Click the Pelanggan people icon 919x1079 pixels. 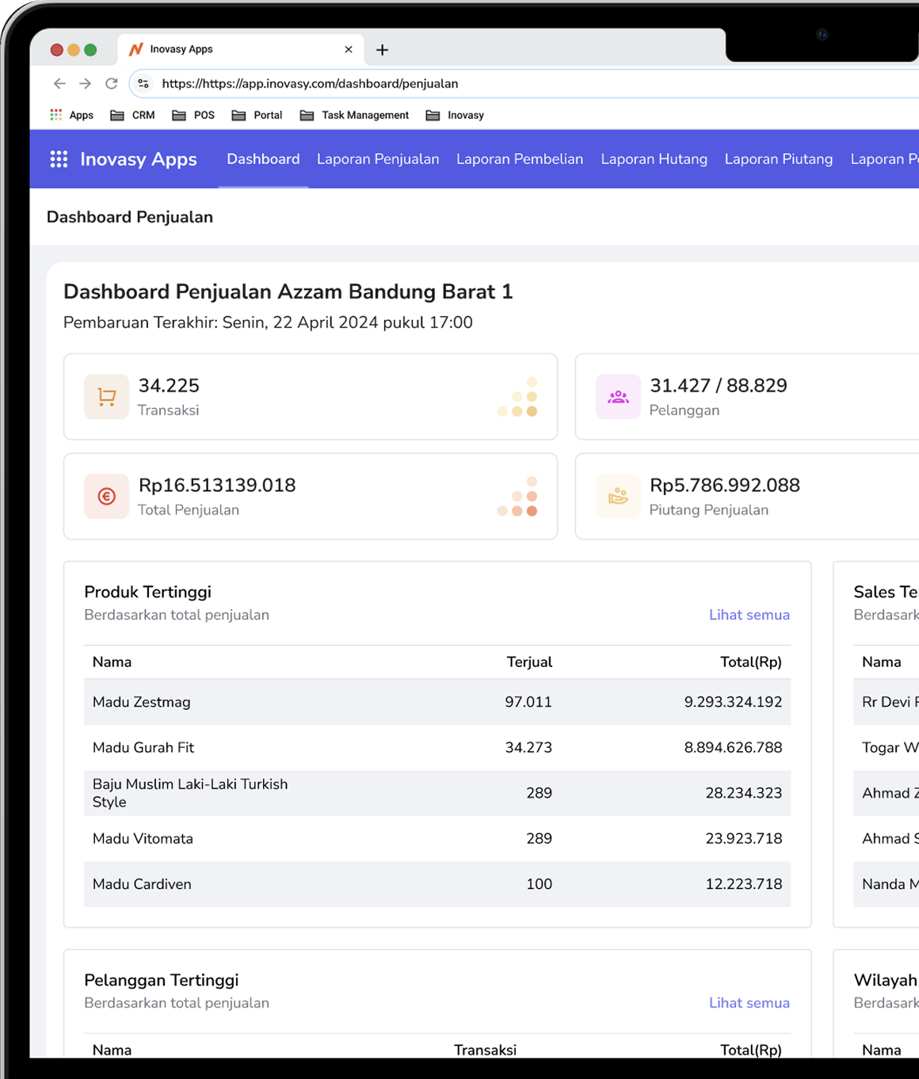618,396
